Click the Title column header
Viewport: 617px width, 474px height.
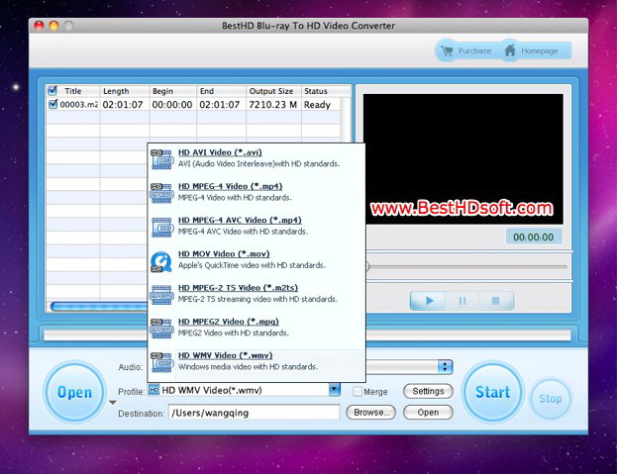point(73,91)
